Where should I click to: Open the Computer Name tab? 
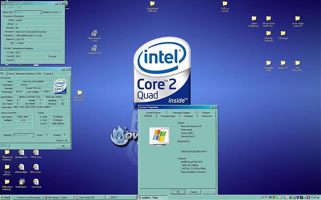point(168,116)
